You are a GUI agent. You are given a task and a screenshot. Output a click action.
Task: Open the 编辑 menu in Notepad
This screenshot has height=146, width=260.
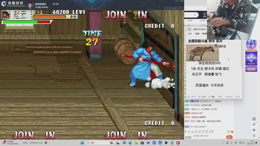click(197, 34)
